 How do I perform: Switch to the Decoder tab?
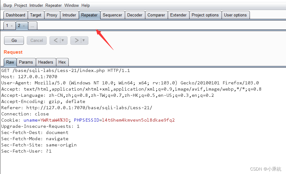click(135, 15)
